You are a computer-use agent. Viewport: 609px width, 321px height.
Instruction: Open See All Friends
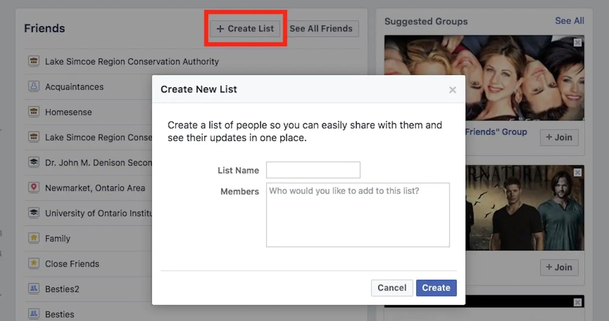(x=321, y=29)
